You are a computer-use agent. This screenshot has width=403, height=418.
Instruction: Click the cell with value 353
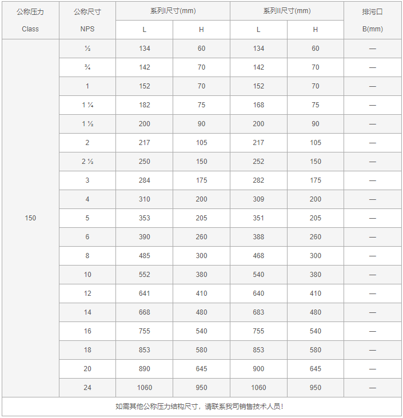tap(145, 218)
